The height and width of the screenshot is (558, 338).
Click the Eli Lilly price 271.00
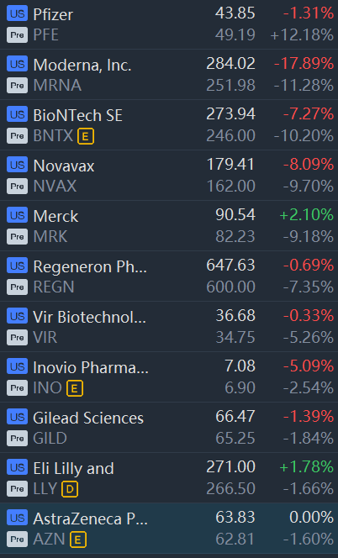(x=230, y=467)
